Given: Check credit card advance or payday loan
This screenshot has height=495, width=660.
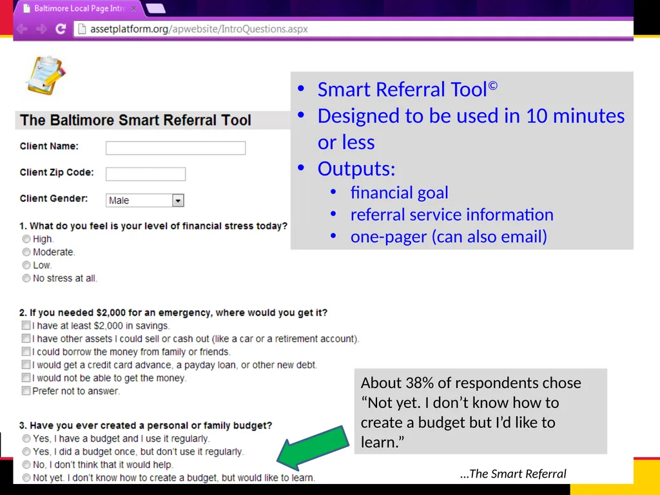Looking at the screenshot, I should [x=26, y=365].
